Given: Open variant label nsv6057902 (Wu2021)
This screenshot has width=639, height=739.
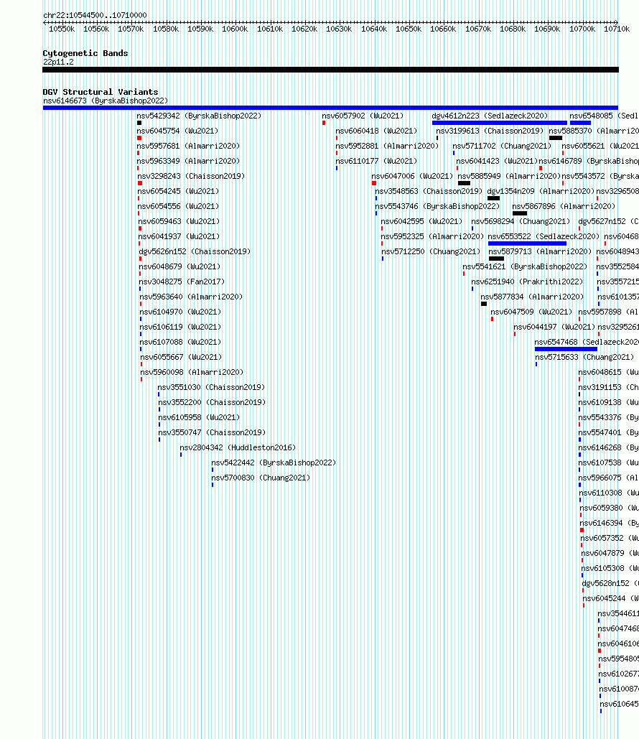Looking at the screenshot, I should 363,116.
